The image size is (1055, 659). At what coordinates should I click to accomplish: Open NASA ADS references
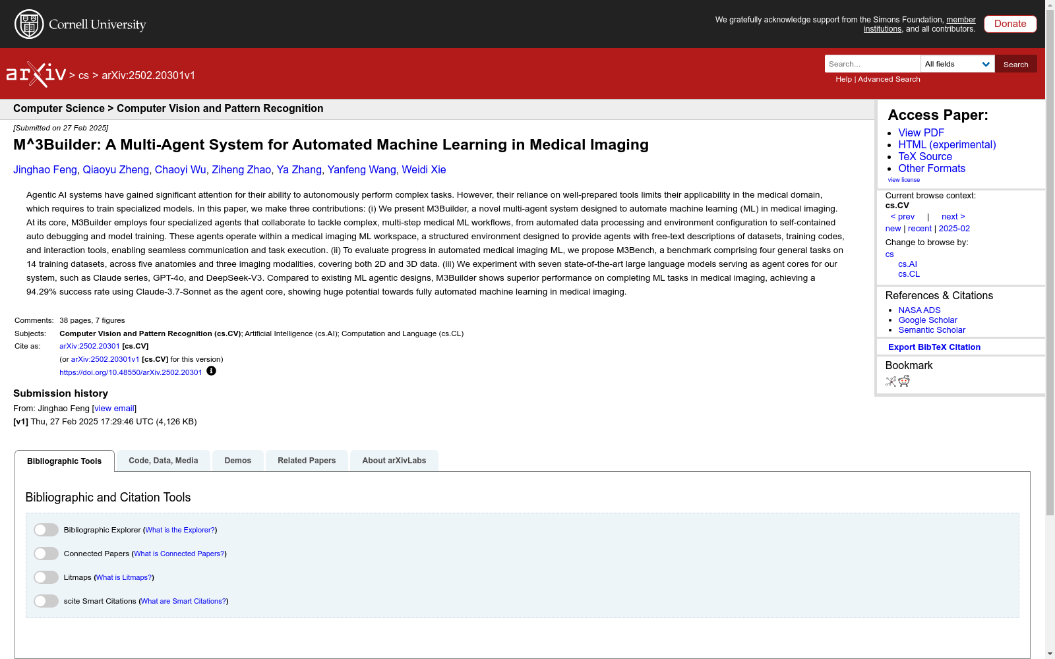[920, 310]
